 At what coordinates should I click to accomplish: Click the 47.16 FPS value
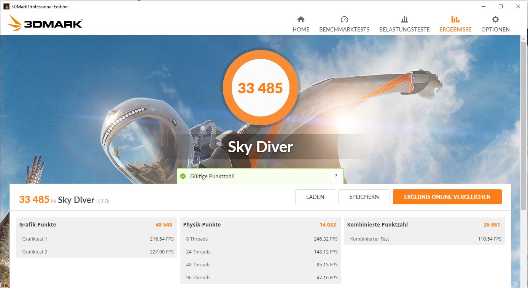click(327, 278)
